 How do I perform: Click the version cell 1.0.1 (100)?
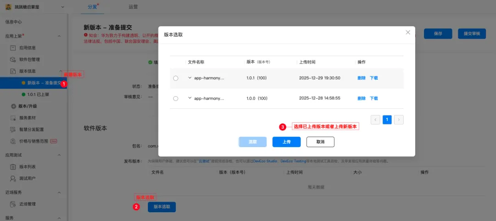pyautogui.click(x=257, y=78)
